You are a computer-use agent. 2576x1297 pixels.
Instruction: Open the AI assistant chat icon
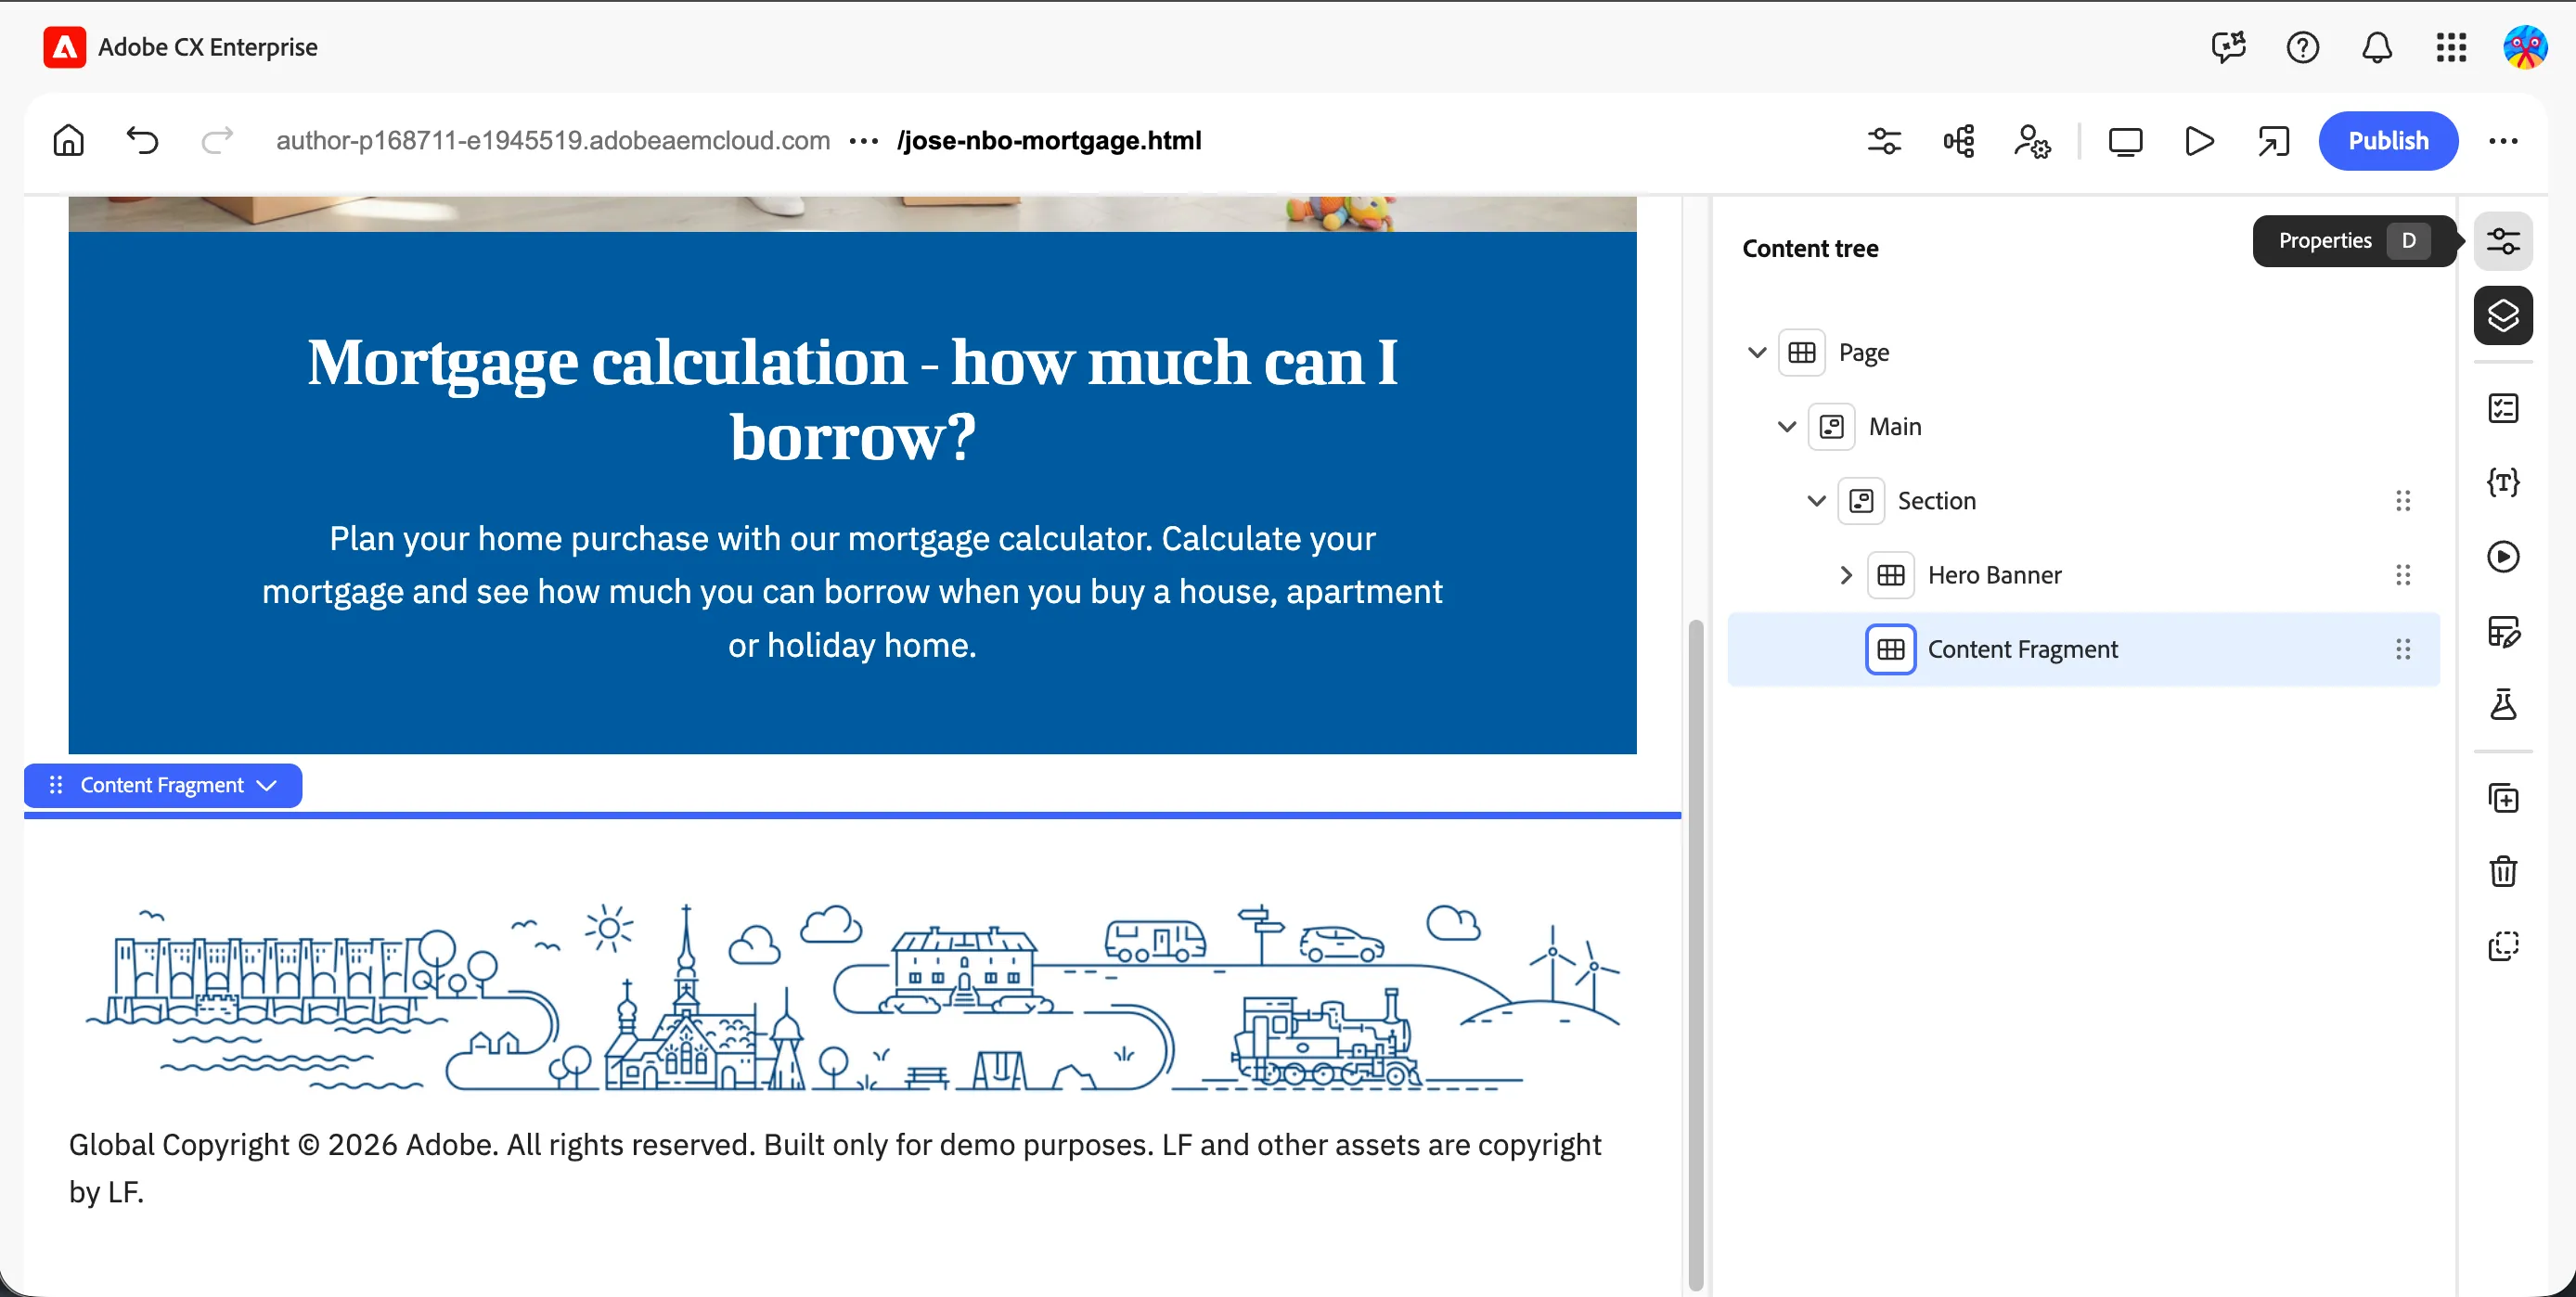pos(2228,47)
